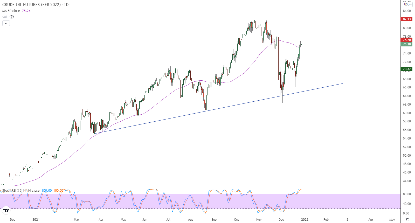The height and width of the screenshot is (223, 415).
Task: Select the Stoch RSI 3 3 14 14 close legend
Action: pos(21,191)
